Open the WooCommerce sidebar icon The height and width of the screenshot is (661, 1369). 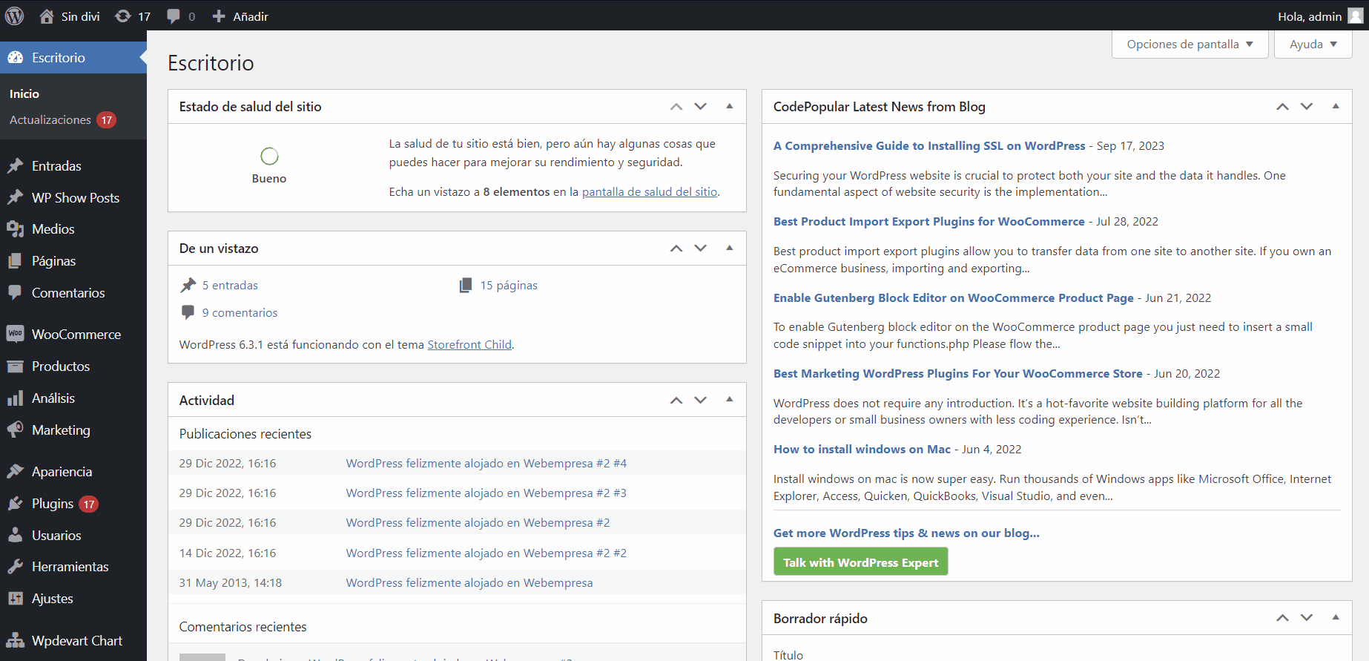(15, 334)
